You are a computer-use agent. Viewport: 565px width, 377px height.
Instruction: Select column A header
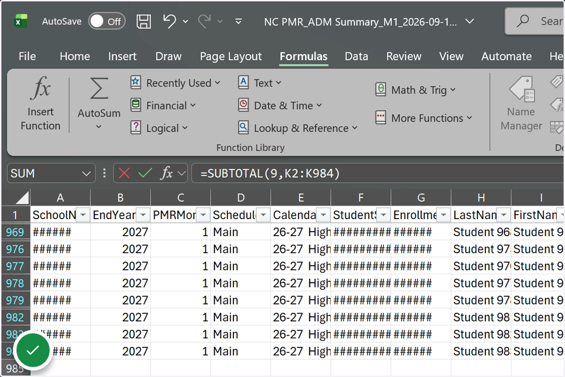(x=60, y=198)
